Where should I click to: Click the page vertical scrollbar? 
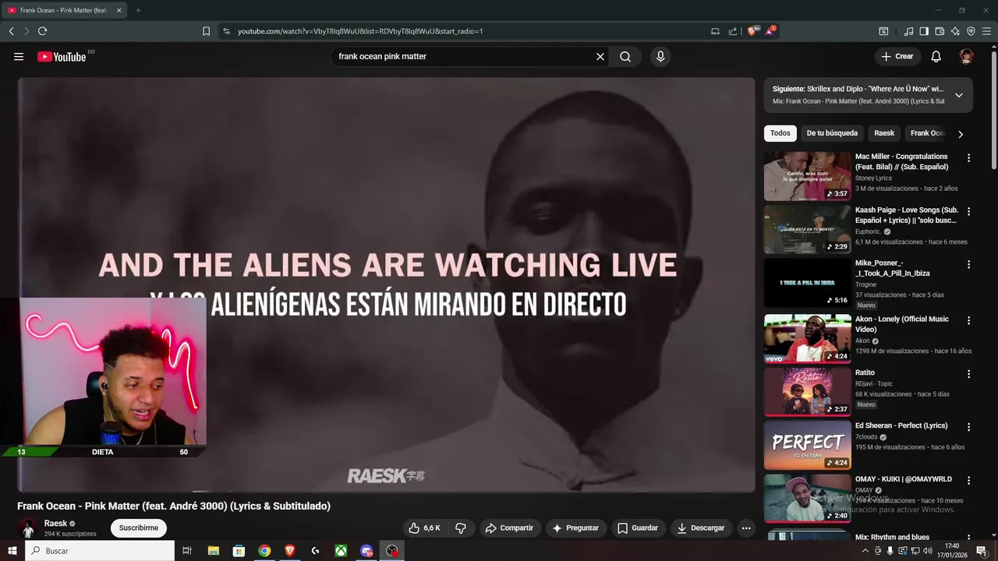click(994, 109)
